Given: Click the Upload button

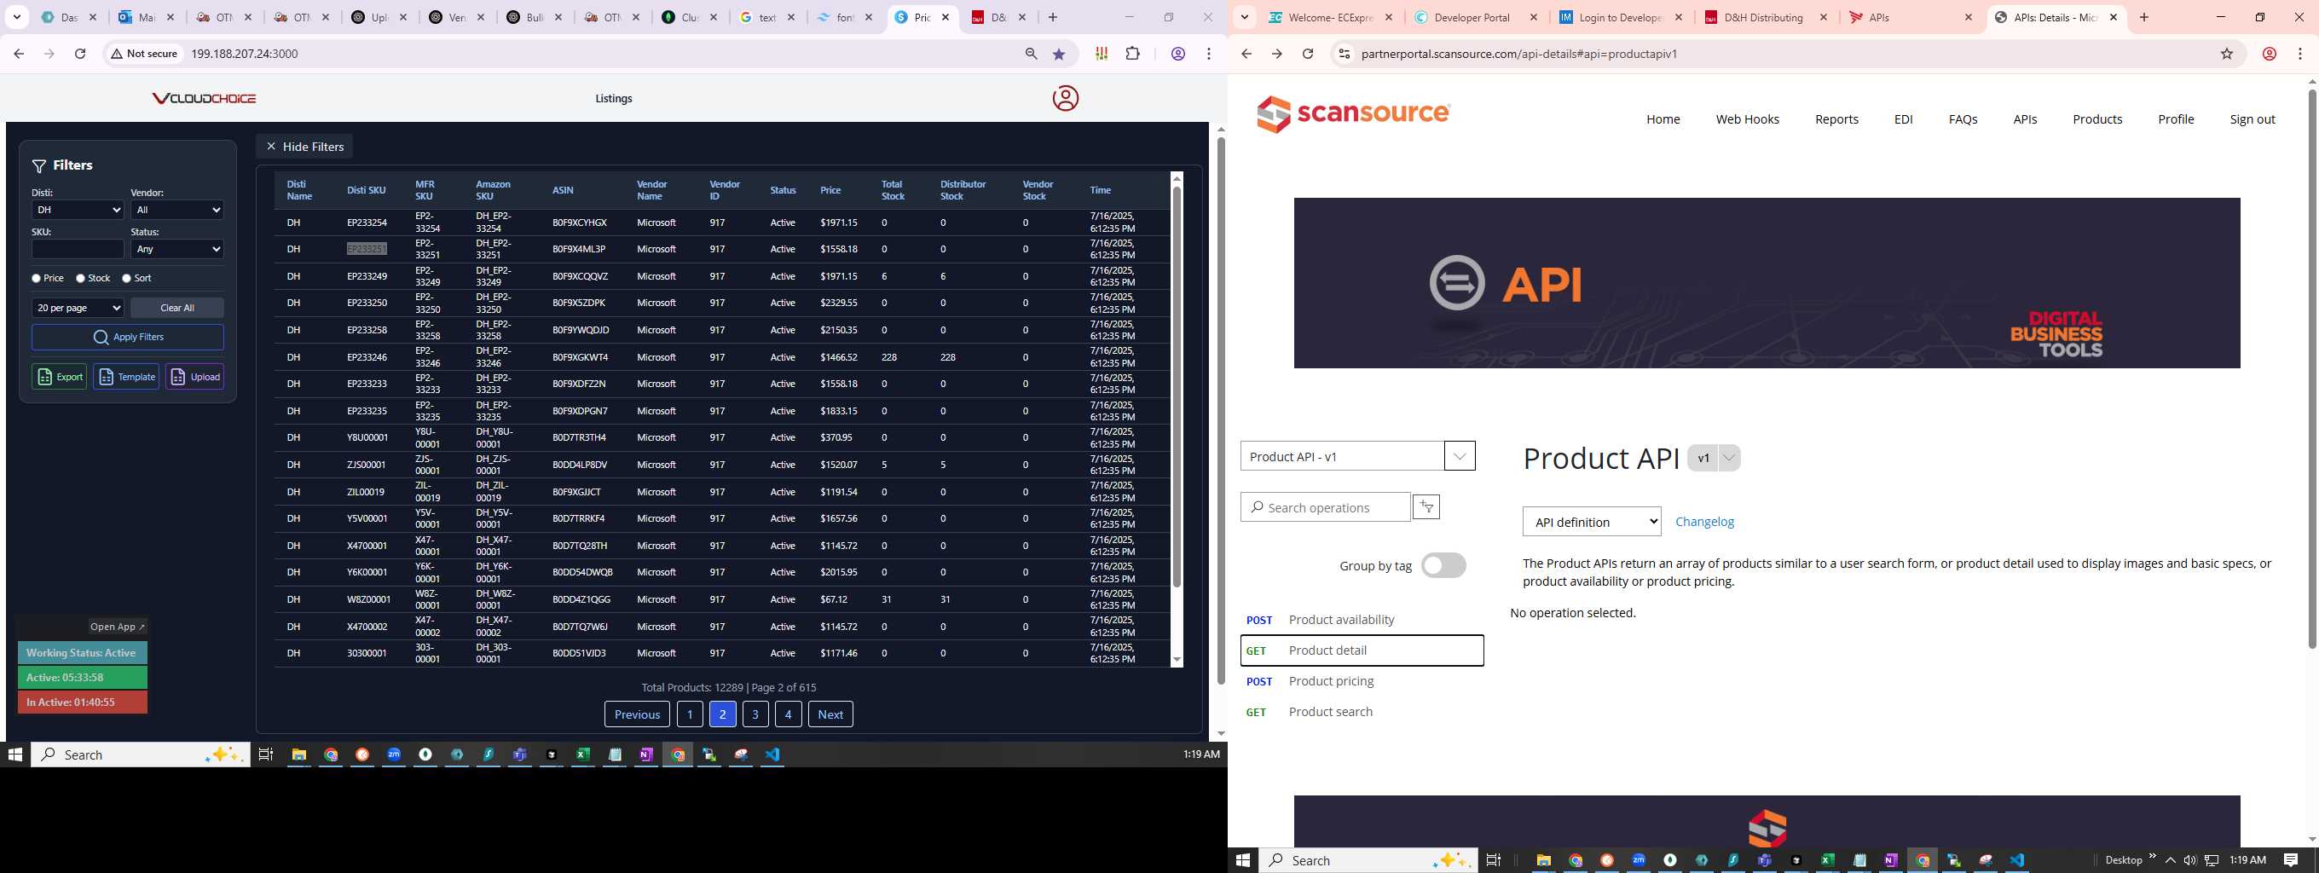Looking at the screenshot, I should (x=194, y=376).
